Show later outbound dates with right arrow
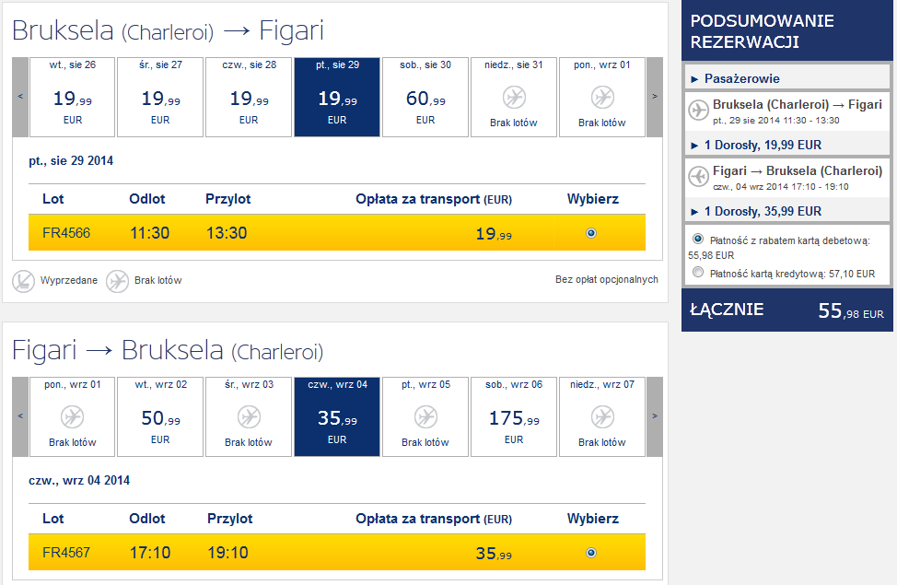Image resolution: width=897 pixels, height=585 pixels. [x=655, y=97]
